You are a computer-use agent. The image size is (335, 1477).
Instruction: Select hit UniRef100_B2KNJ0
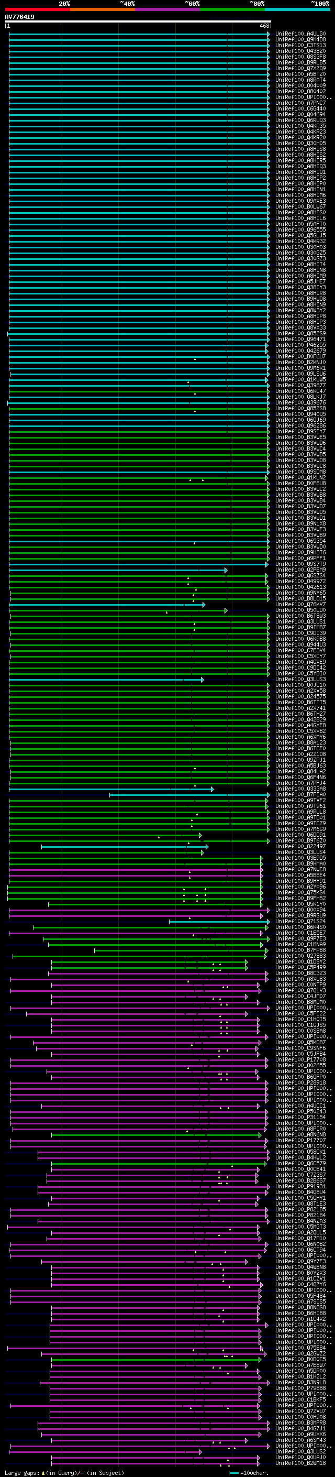(x=300, y=363)
